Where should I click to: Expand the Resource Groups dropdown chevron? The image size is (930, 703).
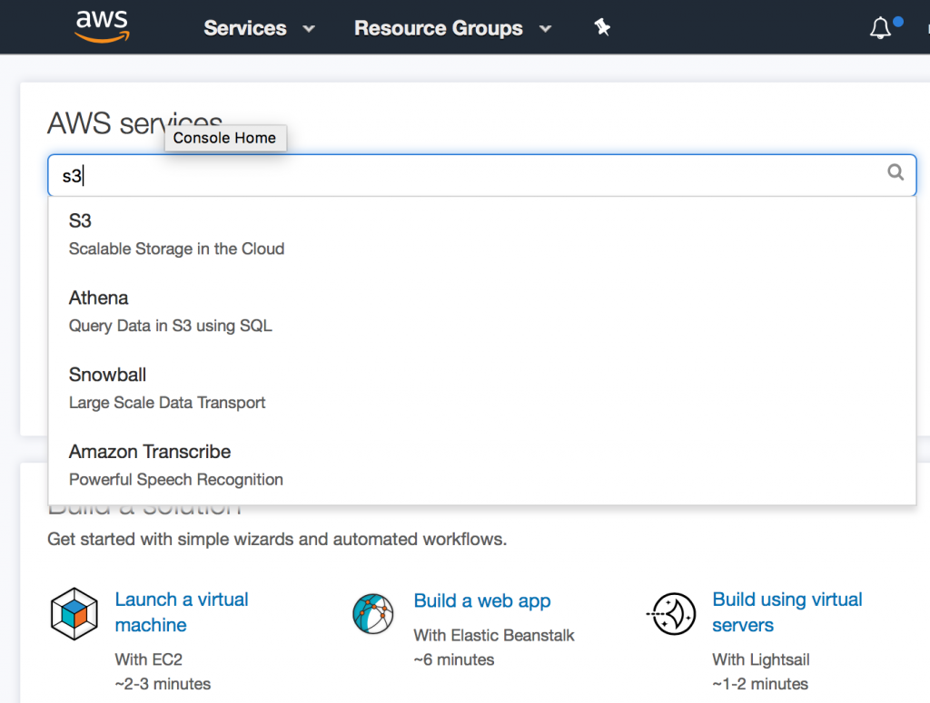coord(546,29)
